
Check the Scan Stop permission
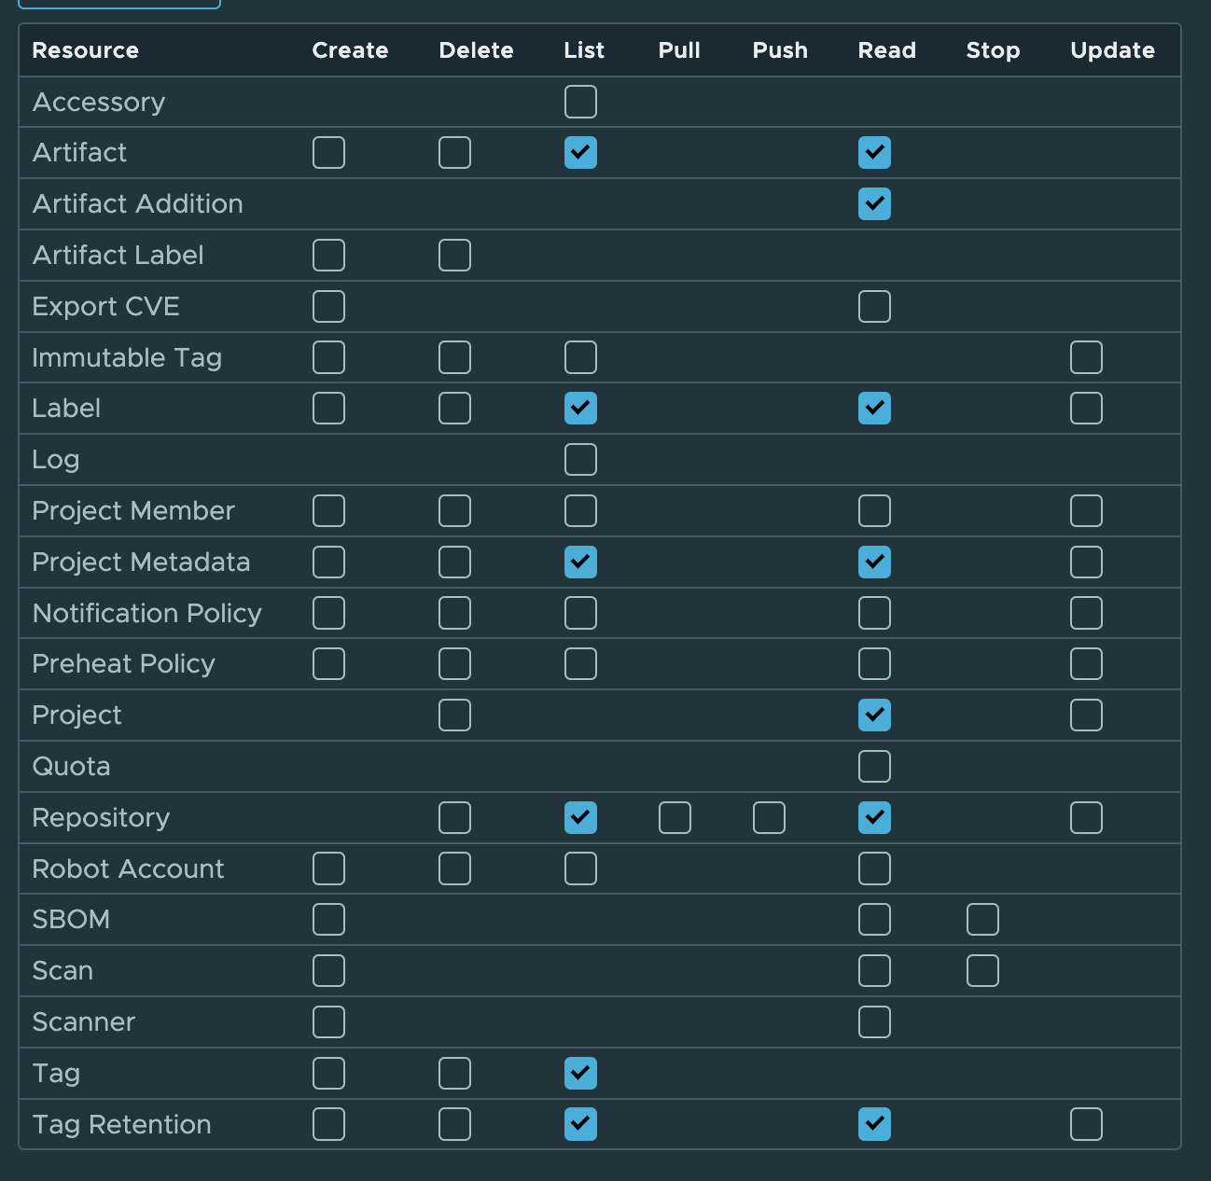pyautogui.click(x=982, y=971)
